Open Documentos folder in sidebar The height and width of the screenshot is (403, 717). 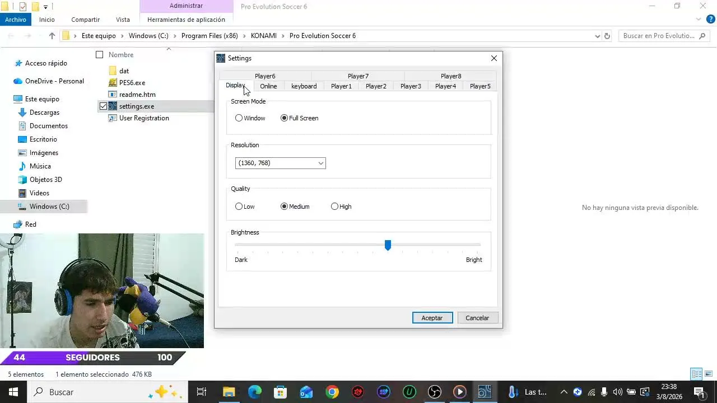click(x=49, y=126)
